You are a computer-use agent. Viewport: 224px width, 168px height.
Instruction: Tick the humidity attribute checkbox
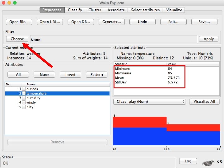click(x=24, y=98)
